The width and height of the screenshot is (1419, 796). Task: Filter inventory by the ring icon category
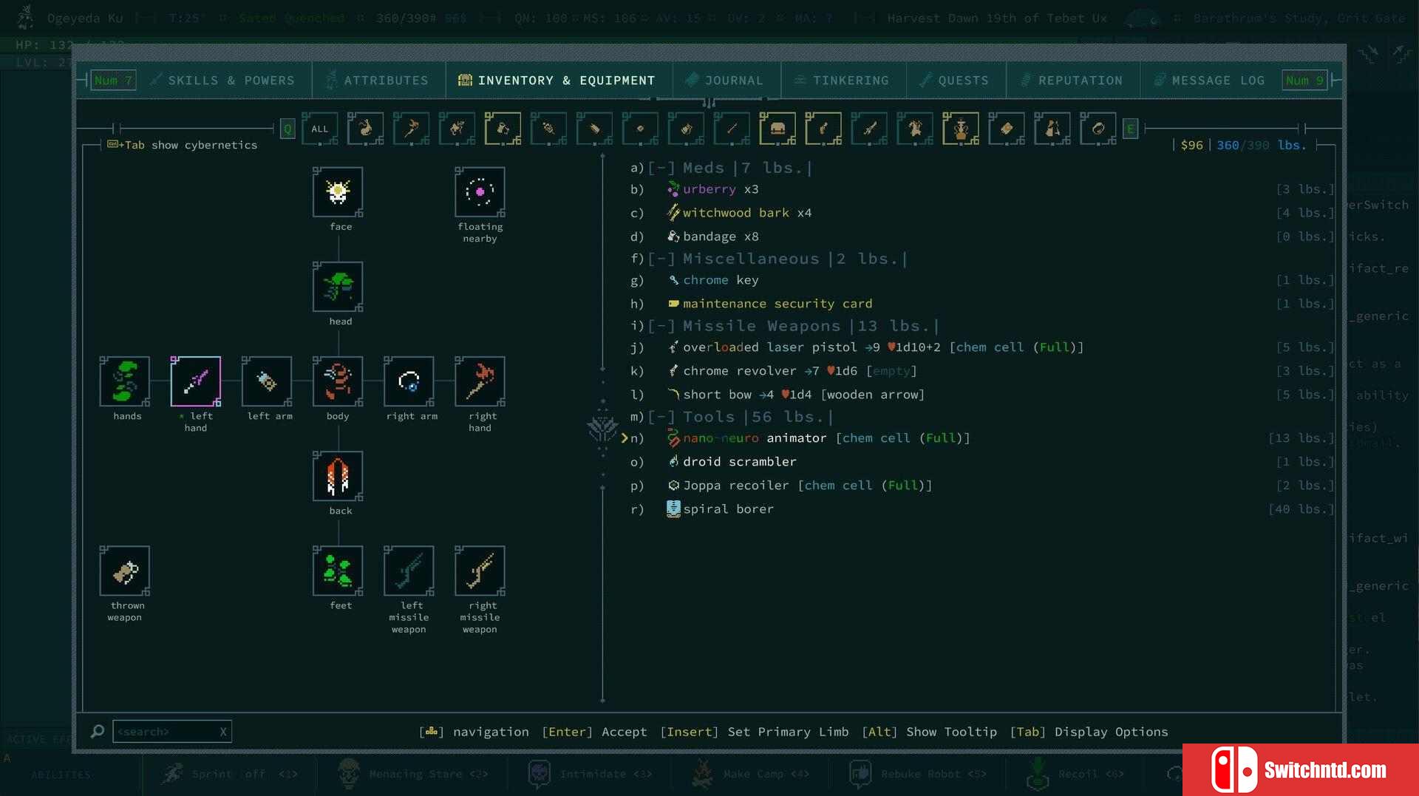pyautogui.click(x=1098, y=129)
